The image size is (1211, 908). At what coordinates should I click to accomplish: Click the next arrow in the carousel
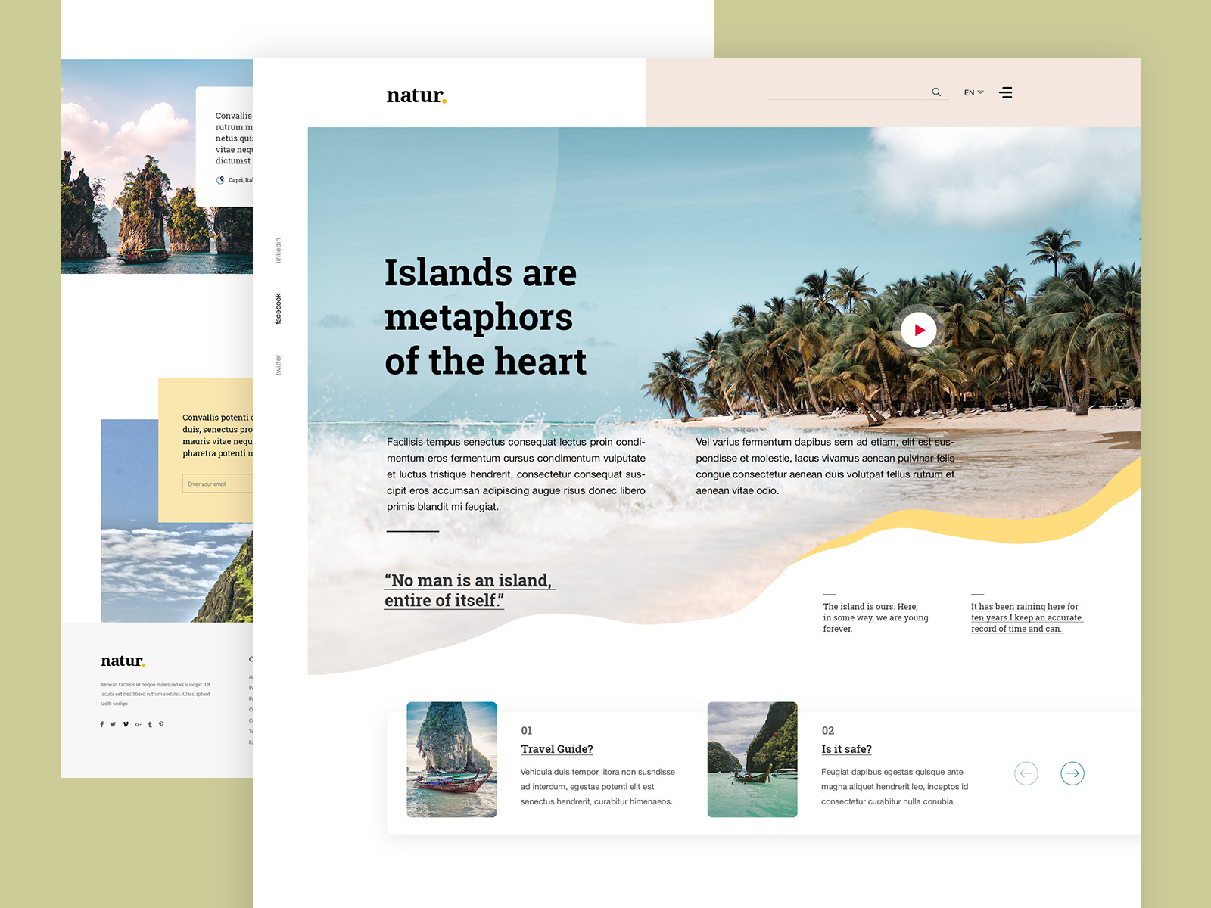pos(1072,773)
